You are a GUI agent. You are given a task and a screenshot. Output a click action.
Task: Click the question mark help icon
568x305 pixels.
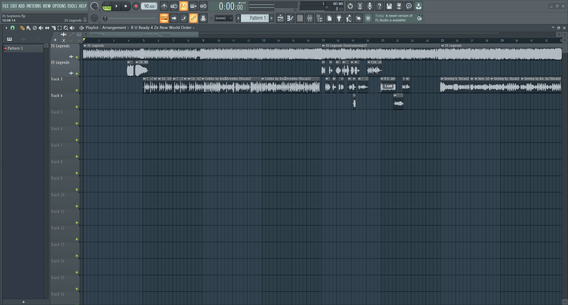[380, 6]
